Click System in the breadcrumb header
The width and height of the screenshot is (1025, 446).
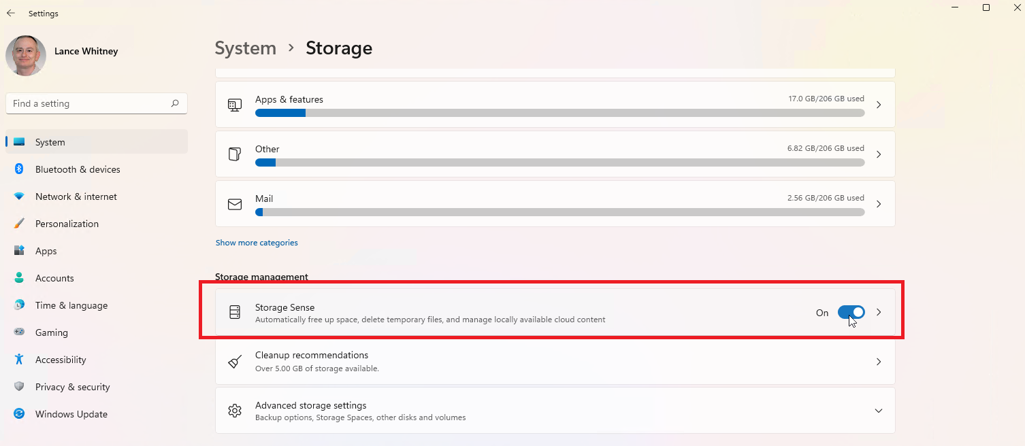pos(246,48)
